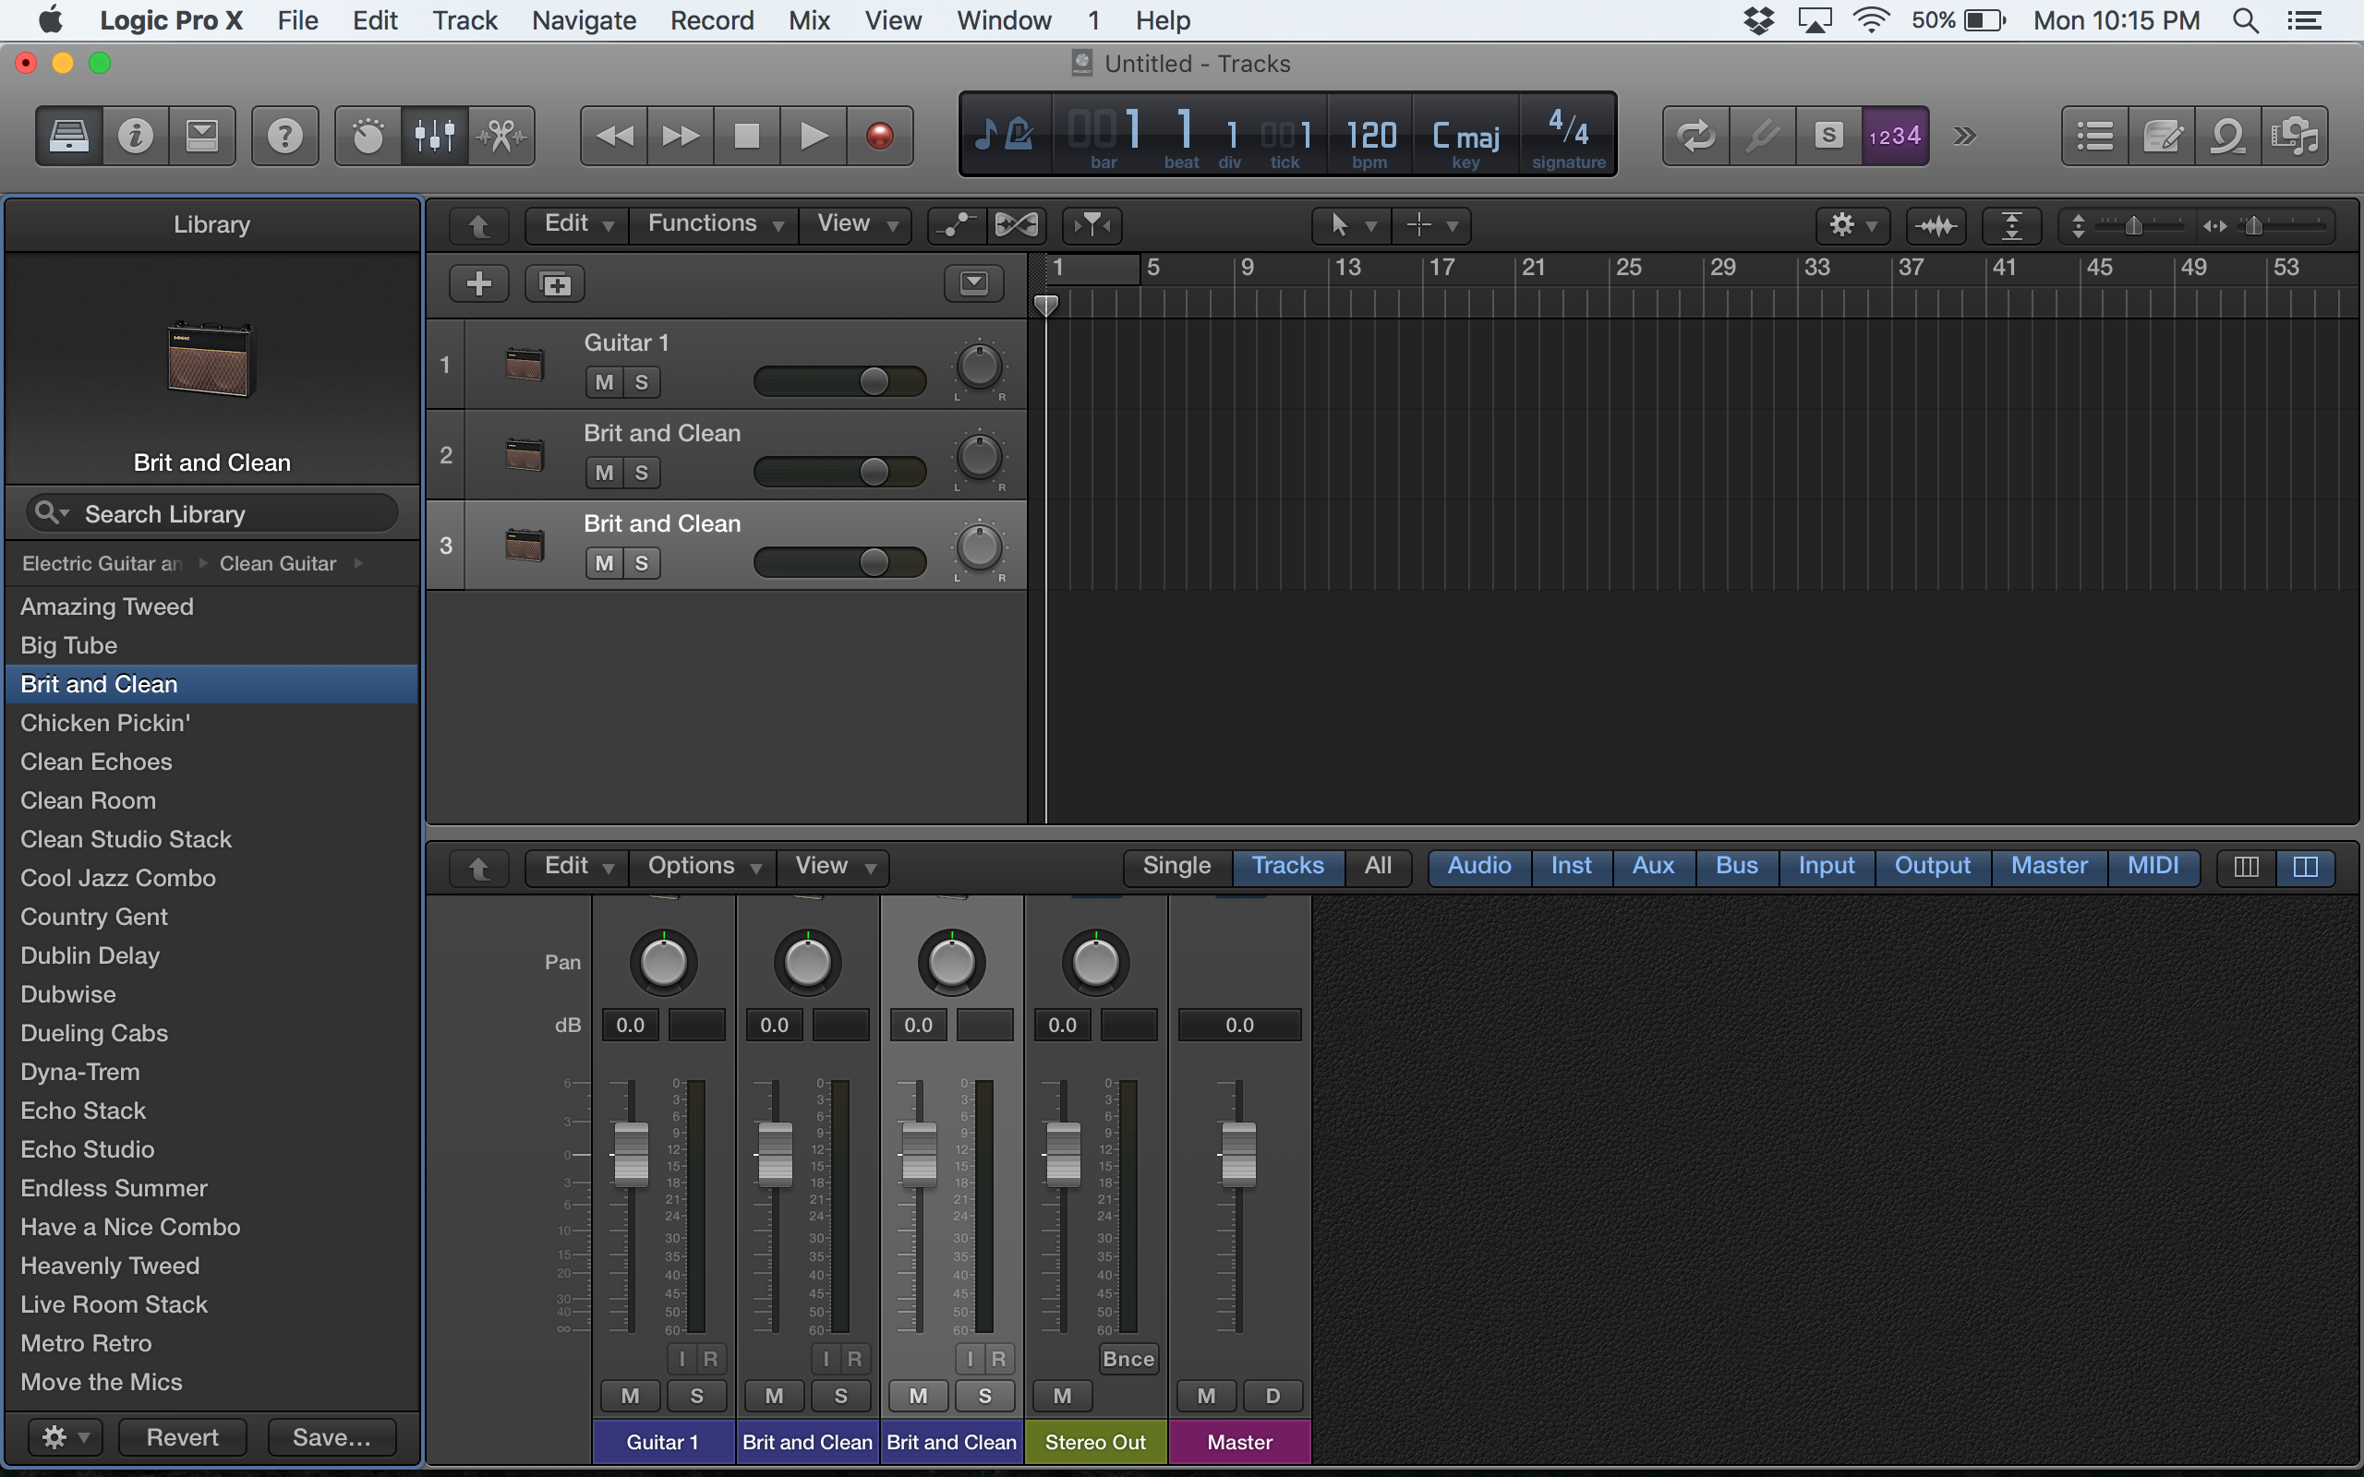This screenshot has height=1477, width=2364.
Task: Open the Toolbar button in control bar
Action: (202, 136)
